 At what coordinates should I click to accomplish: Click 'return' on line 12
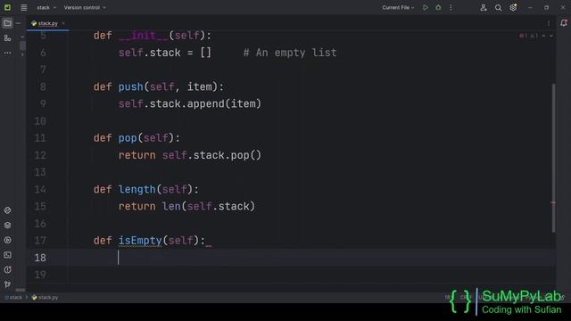(x=137, y=155)
